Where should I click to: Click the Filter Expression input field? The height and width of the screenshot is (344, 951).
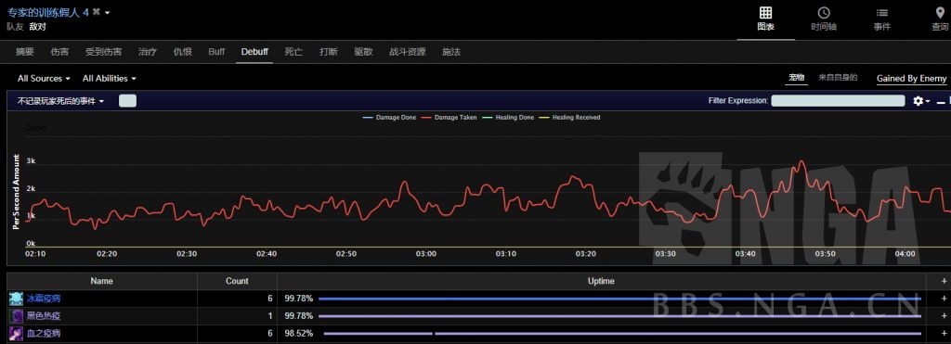pyautogui.click(x=839, y=100)
